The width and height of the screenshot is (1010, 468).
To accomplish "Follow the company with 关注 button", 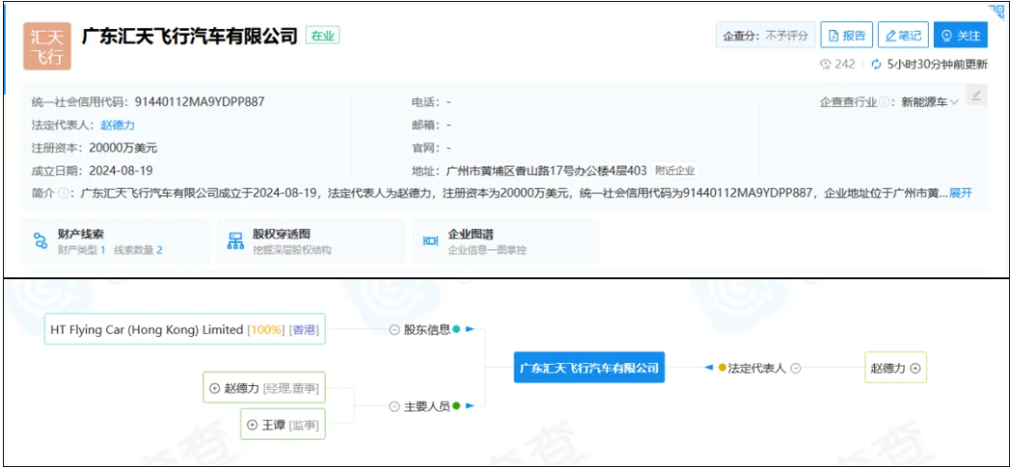I will click(961, 36).
